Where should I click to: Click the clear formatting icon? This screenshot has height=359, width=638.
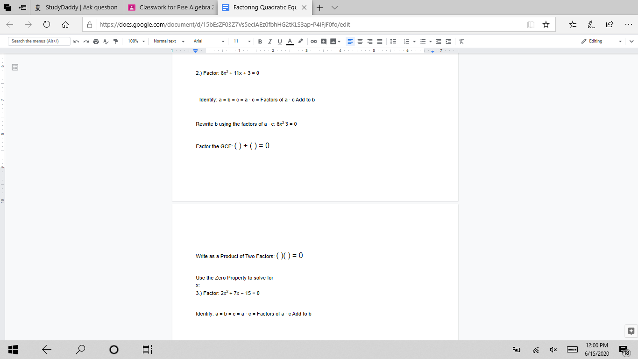point(462,41)
